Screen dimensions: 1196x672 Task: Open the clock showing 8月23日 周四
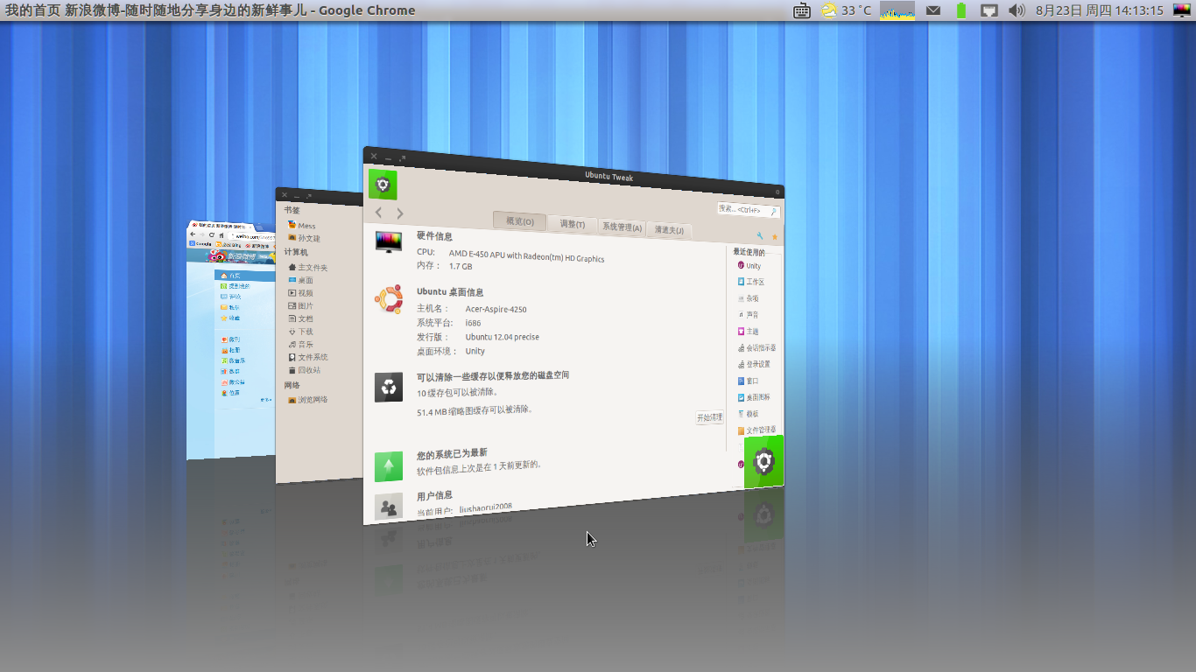[x=1099, y=10]
